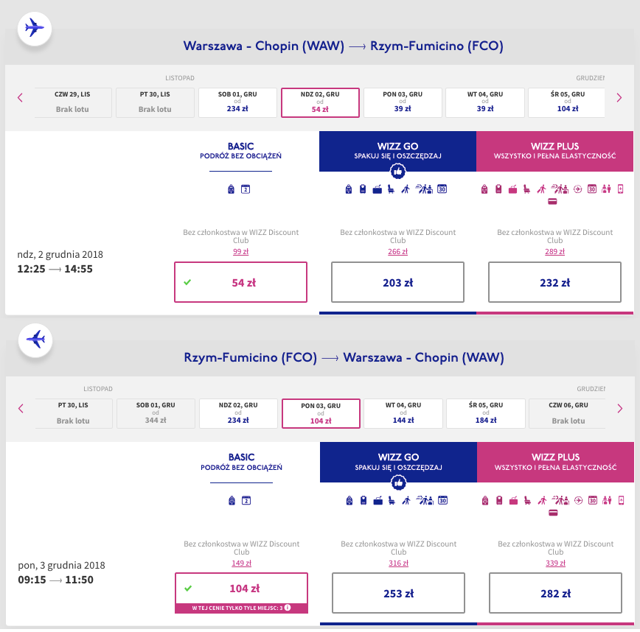
Task: Open the 99 zł Discount Club price link
Action: 240,251
